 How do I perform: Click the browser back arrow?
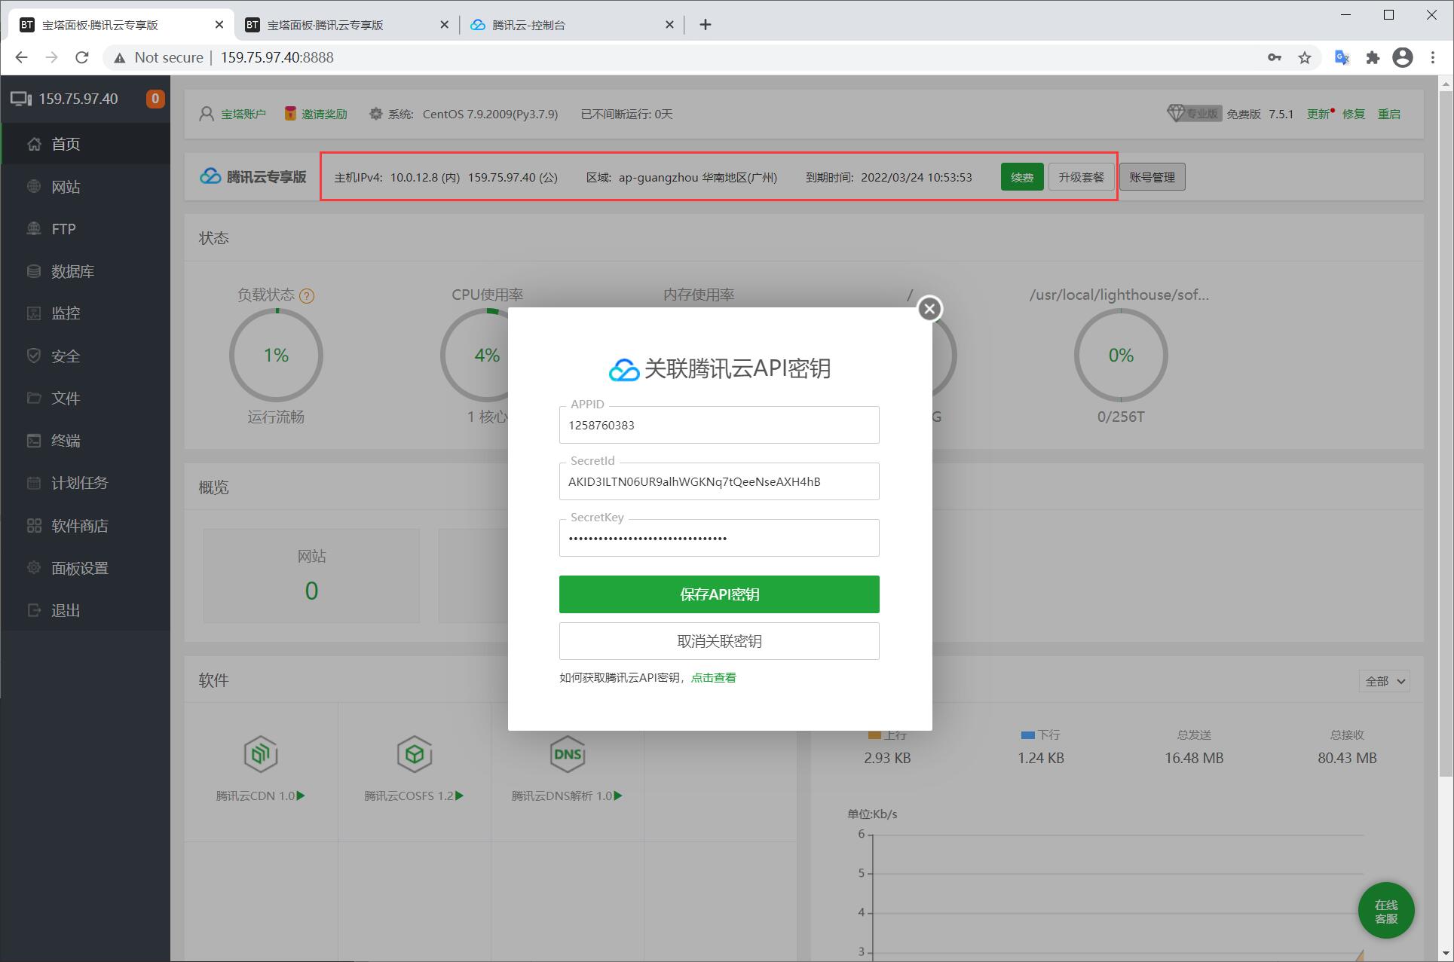pyautogui.click(x=21, y=57)
